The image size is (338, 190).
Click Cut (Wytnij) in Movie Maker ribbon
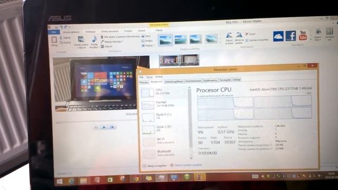65,37
